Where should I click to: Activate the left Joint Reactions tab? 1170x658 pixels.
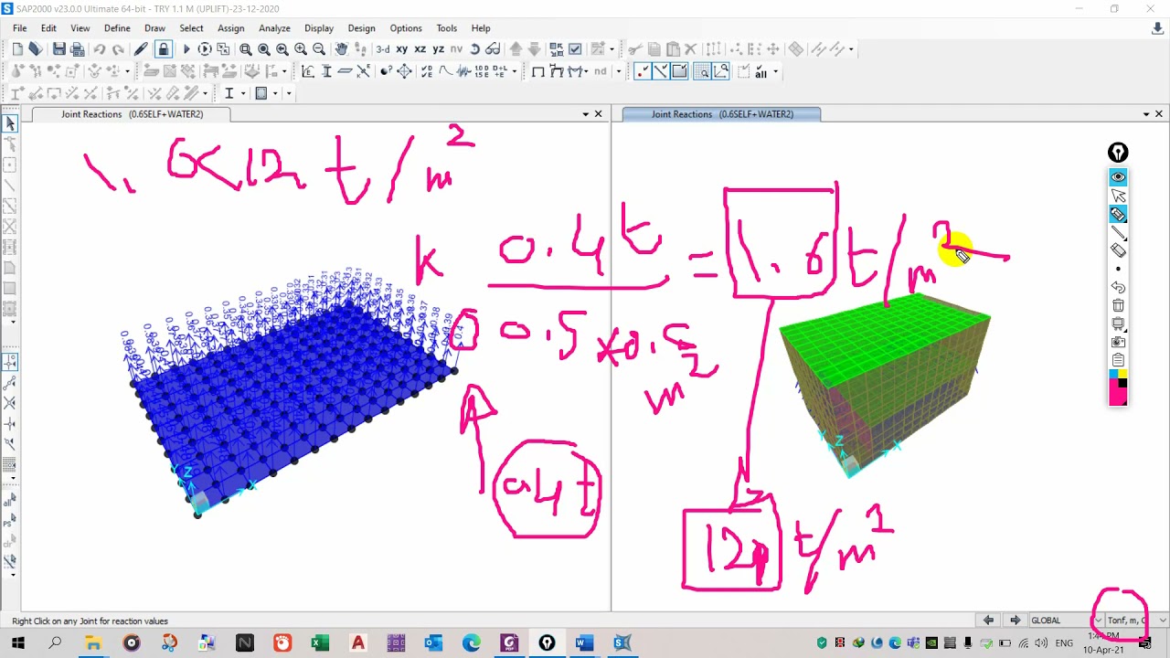[x=131, y=114]
